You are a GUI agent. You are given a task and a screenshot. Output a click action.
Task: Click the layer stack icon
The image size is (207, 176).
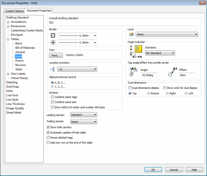(131, 34)
